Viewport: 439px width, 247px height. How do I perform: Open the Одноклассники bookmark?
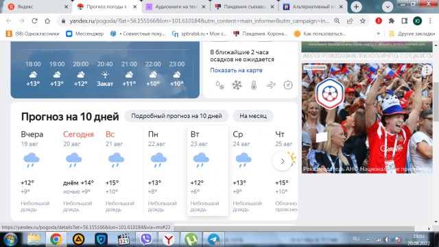pos(33,34)
